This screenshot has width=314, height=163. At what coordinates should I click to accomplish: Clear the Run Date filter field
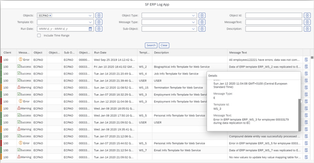point(99,29)
